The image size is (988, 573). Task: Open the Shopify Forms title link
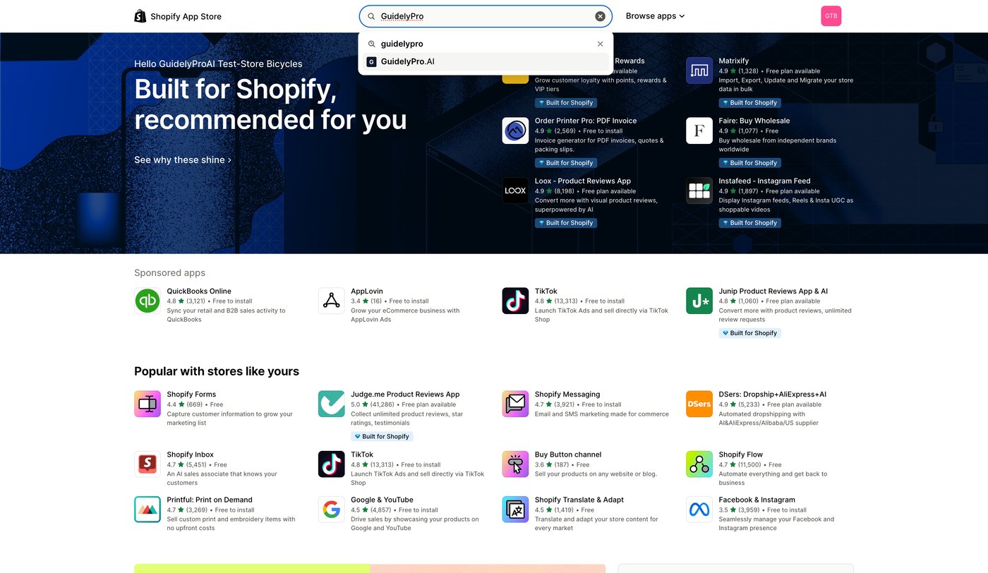point(191,394)
